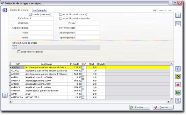Screen dimensions: 186x115
Task: Click the Código de Barras field
Action: (41, 28)
